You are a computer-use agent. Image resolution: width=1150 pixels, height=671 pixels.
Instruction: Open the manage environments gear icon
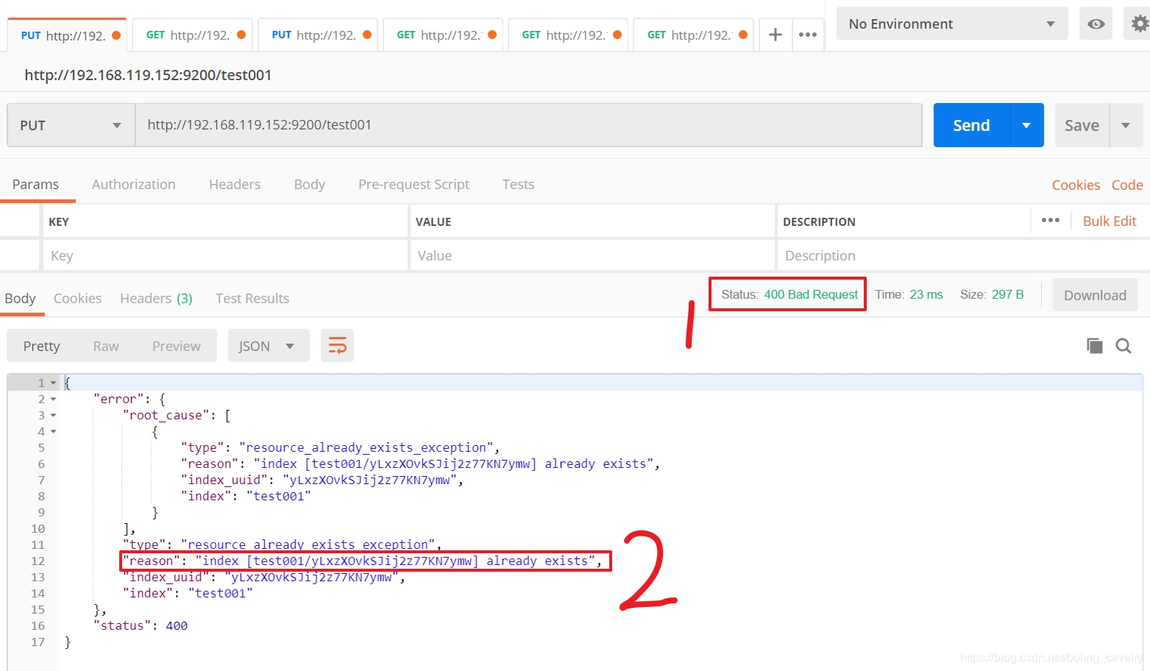pyautogui.click(x=1140, y=24)
